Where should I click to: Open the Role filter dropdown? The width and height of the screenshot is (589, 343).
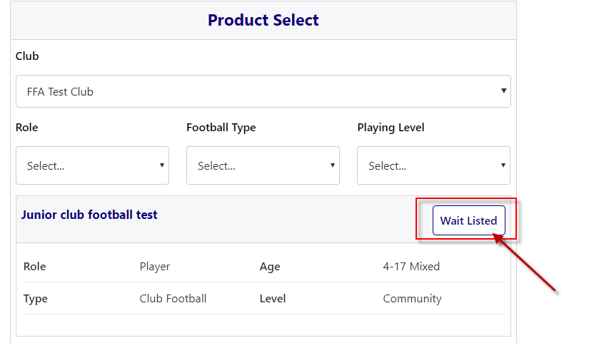click(x=92, y=165)
